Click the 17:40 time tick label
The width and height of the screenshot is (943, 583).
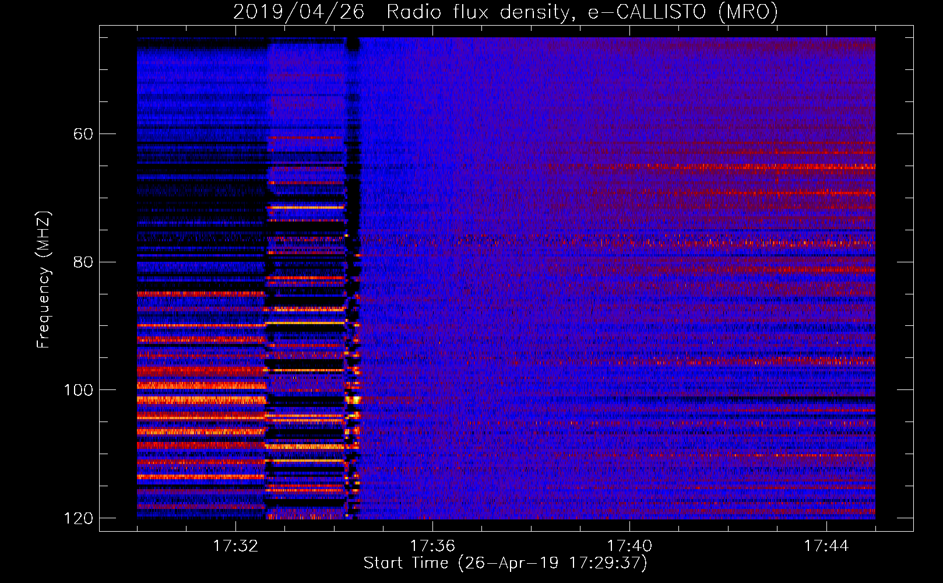[x=629, y=546]
